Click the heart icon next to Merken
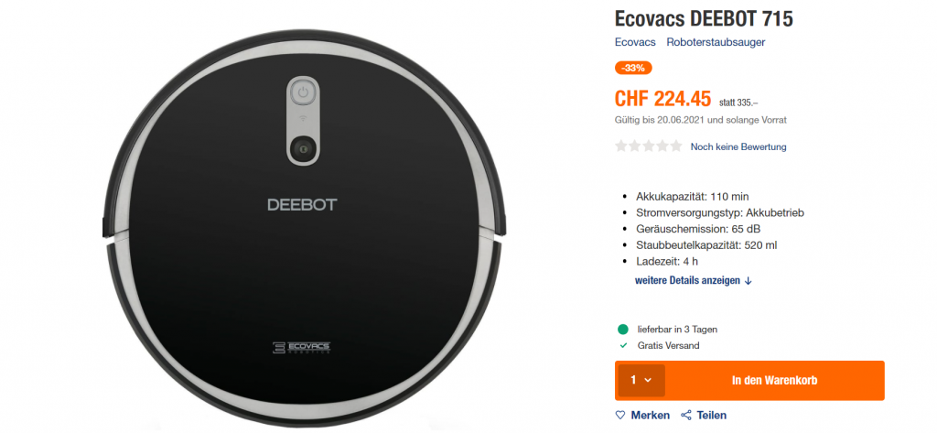This screenshot has width=937, height=433. [x=619, y=415]
